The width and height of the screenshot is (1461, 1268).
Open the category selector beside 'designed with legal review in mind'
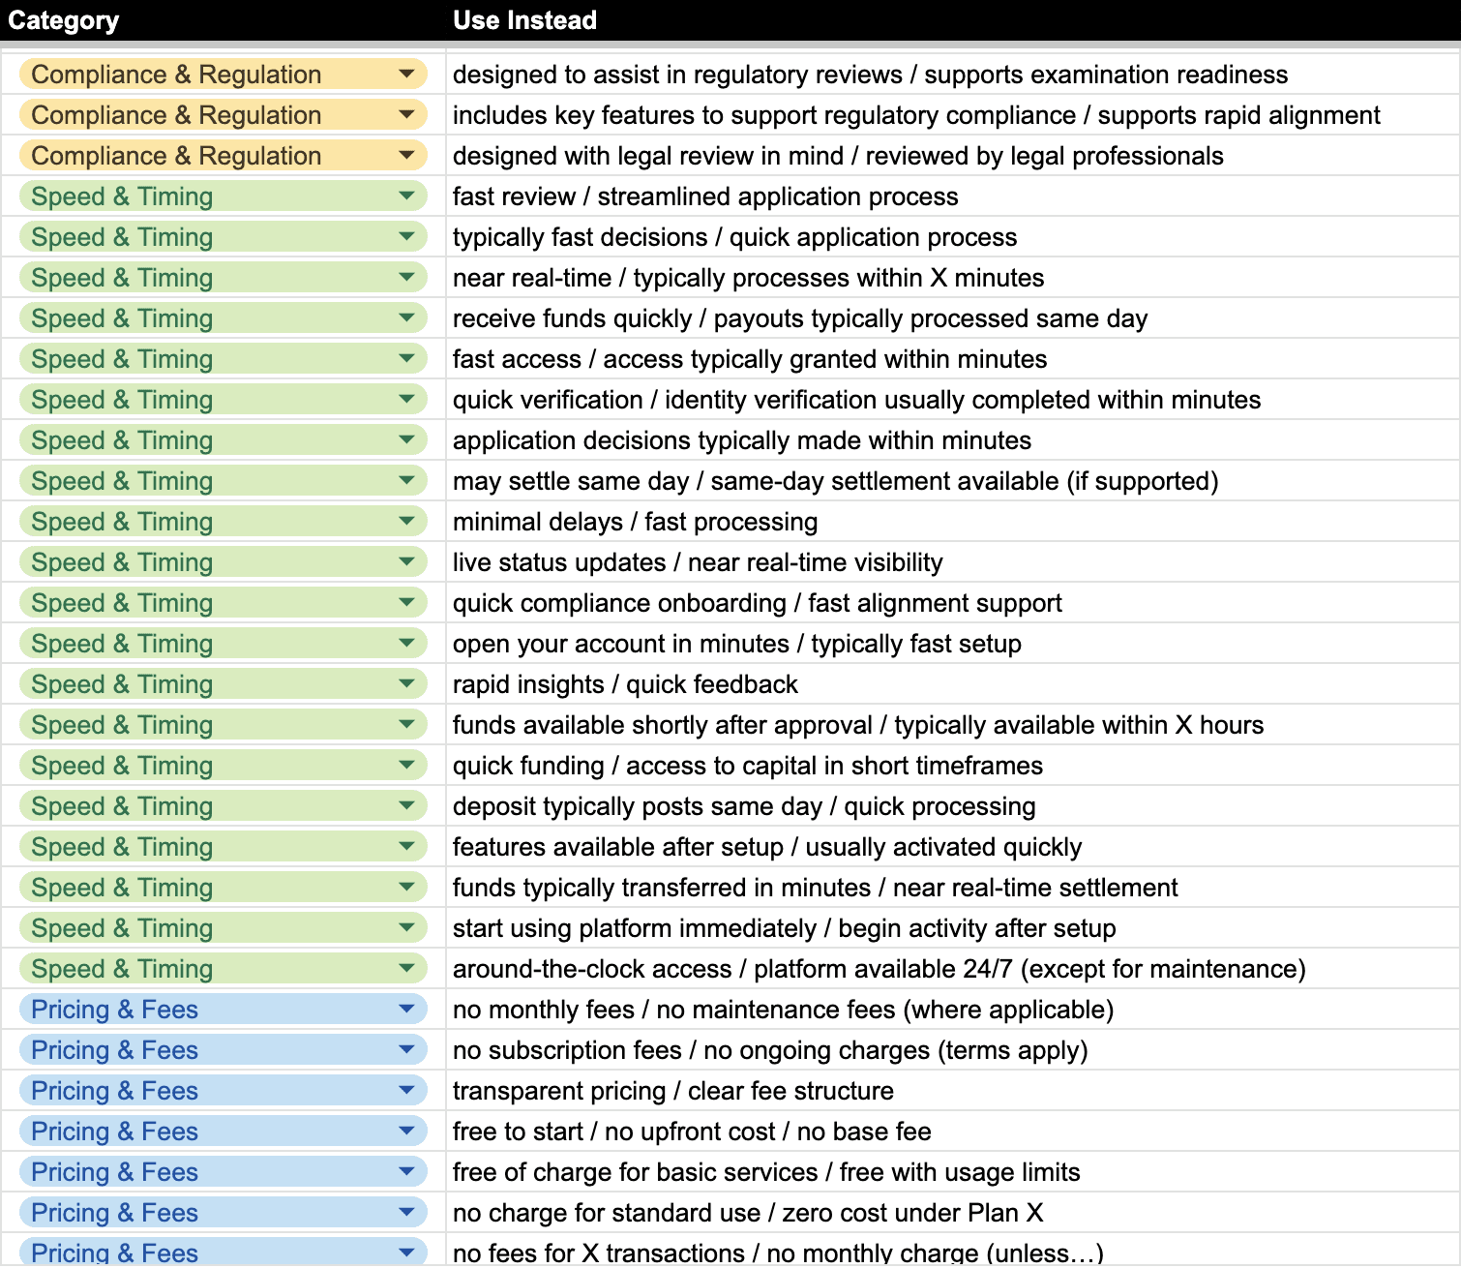(x=408, y=155)
